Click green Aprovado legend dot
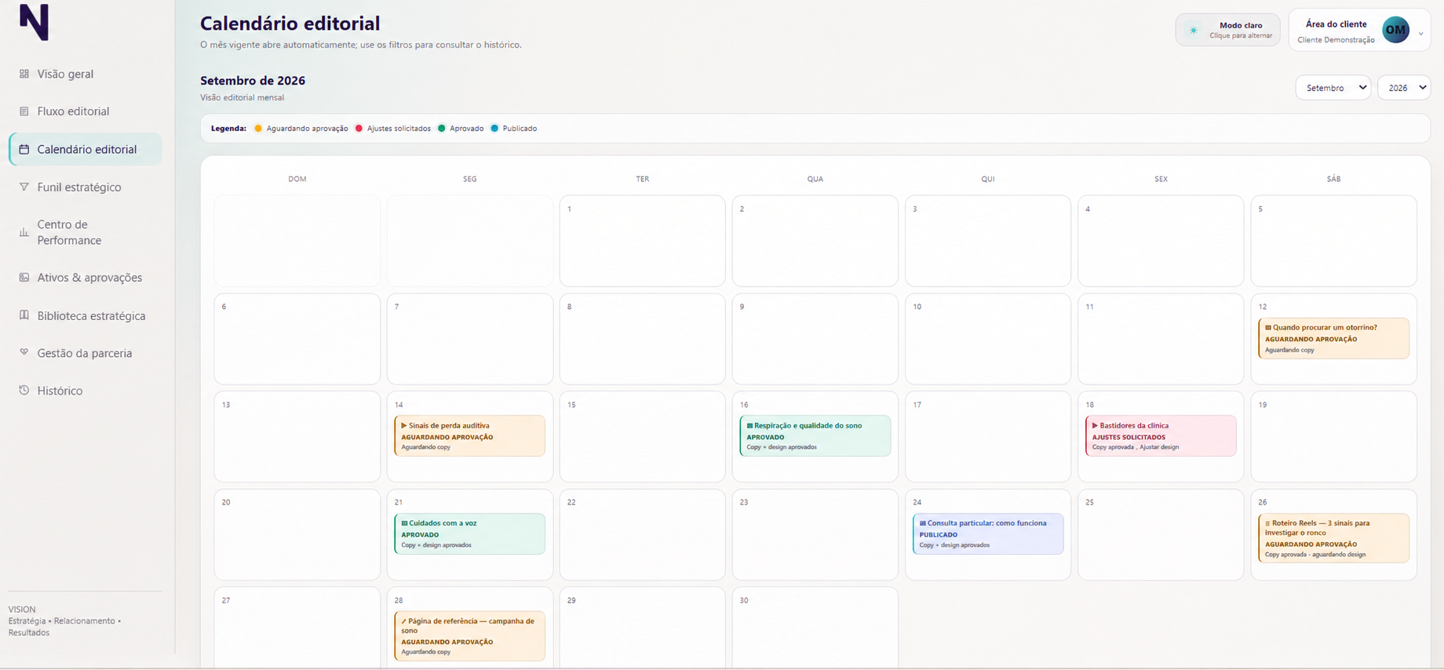This screenshot has width=1444, height=670. (442, 129)
